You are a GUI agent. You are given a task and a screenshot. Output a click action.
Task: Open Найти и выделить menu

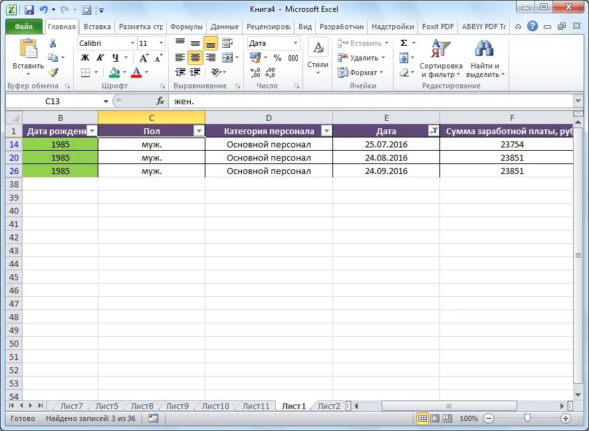485,58
